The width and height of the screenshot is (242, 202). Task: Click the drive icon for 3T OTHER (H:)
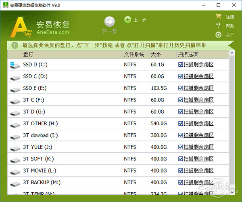tap(15, 125)
